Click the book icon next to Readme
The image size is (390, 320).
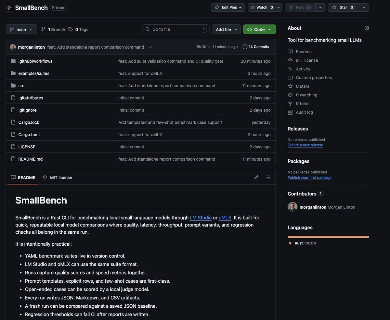click(290, 52)
